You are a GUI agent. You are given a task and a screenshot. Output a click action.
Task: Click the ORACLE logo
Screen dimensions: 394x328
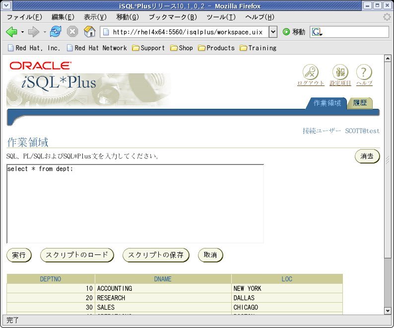click(40, 66)
